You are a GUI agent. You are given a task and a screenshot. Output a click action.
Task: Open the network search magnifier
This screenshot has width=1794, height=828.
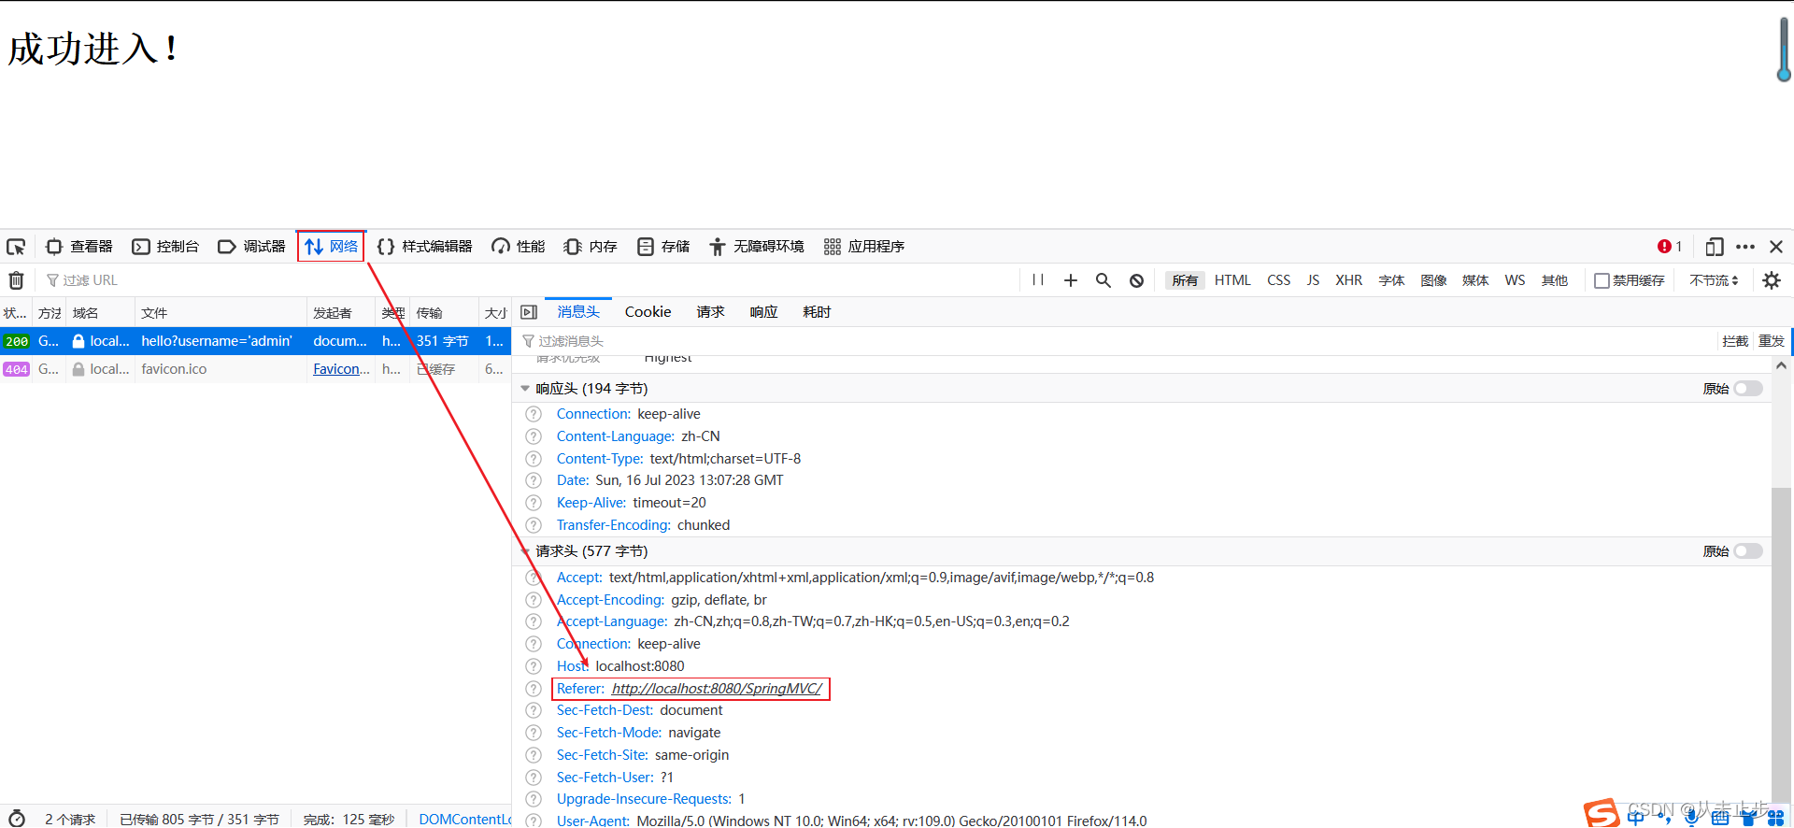pyautogui.click(x=1103, y=280)
